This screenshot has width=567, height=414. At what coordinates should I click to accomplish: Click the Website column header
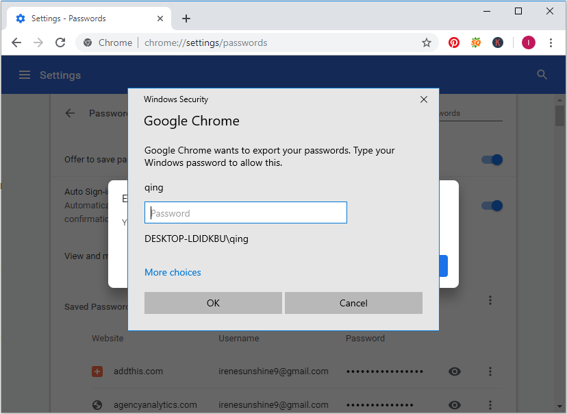point(108,339)
